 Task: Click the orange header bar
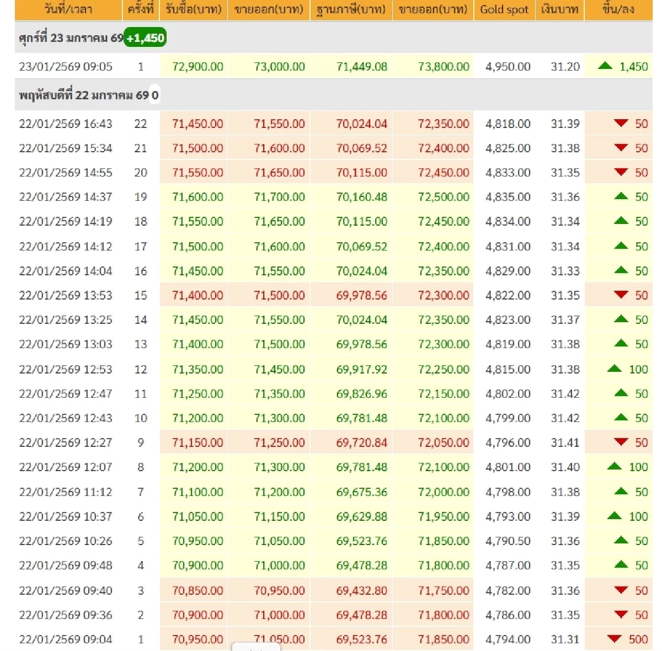click(331, 9)
